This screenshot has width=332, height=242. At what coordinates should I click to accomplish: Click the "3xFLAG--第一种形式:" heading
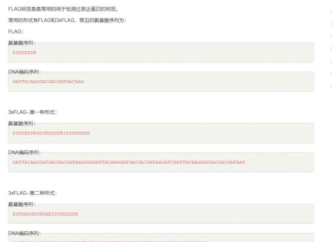click(x=32, y=112)
